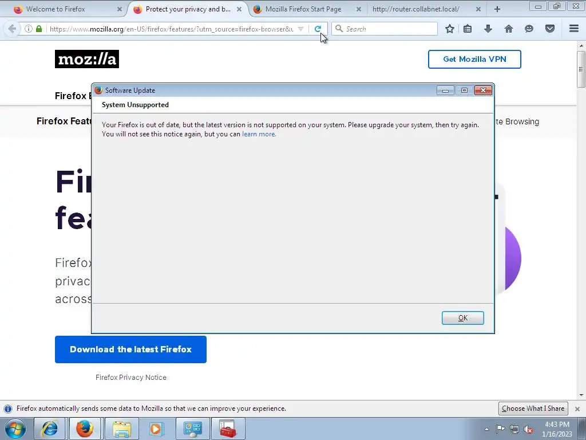
Task: Bookmark this page with the star icon
Action: click(x=450, y=29)
